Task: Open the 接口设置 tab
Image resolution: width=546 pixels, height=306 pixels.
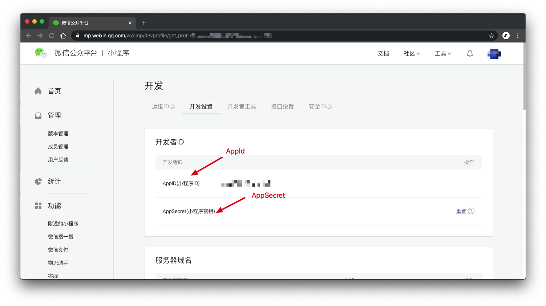Action: click(283, 106)
